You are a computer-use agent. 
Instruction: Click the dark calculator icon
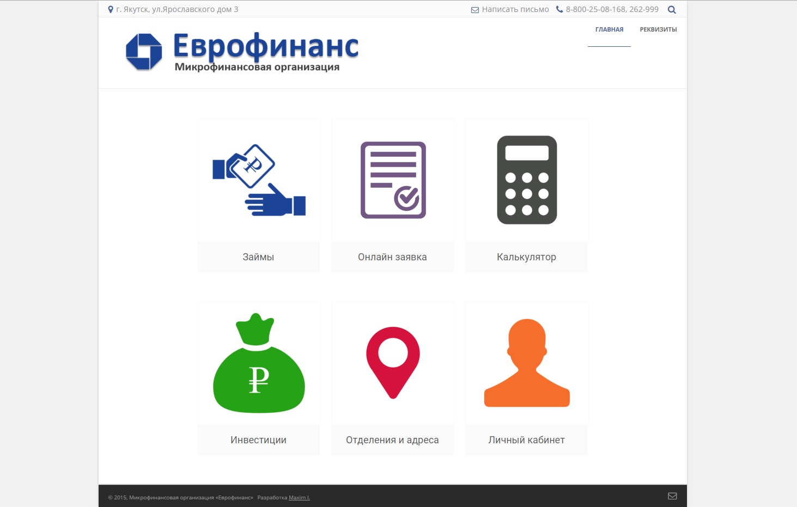tap(527, 180)
